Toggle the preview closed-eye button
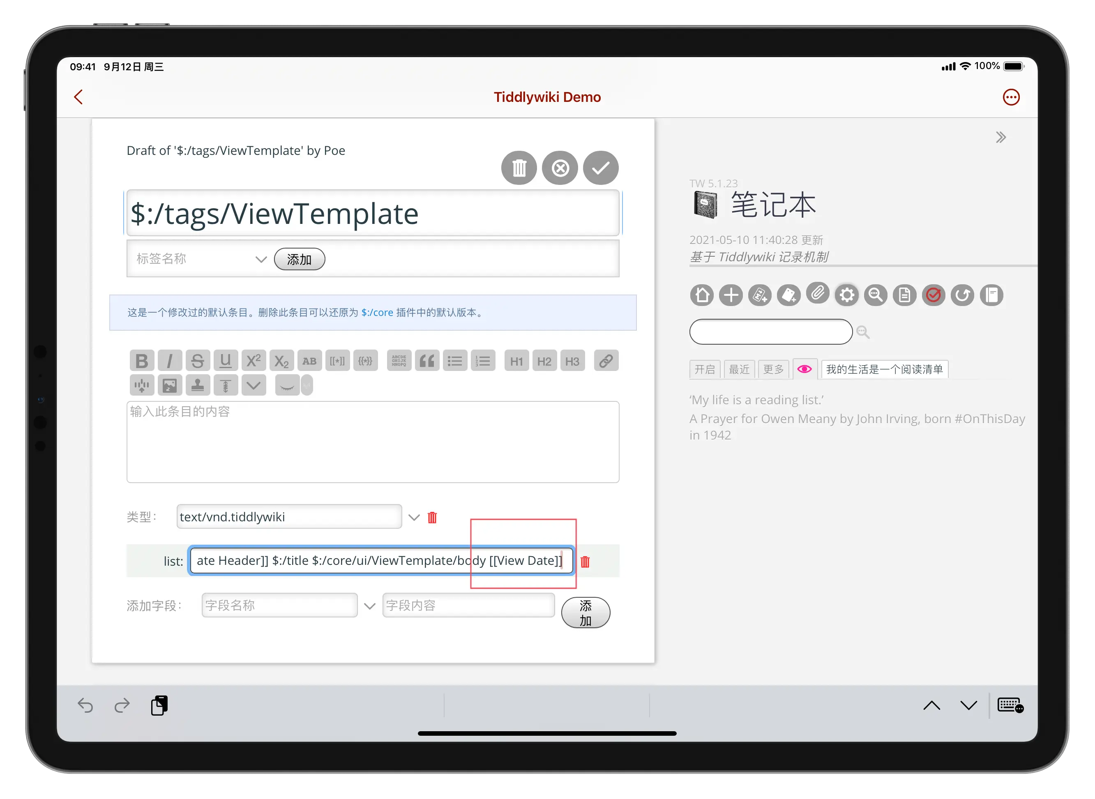 [x=287, y=385]
